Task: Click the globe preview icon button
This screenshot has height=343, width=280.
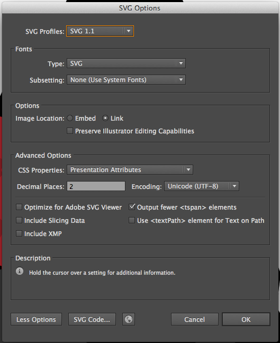Action: pos(129,319)
